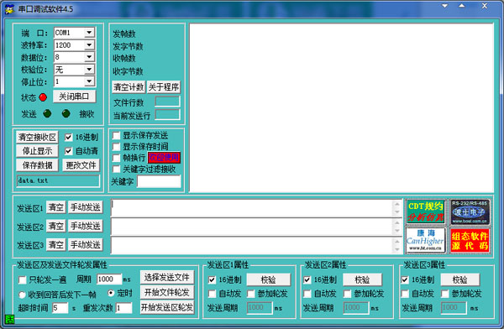Open the 数据位 dropdown
The height and width of the screenshot is (329, 504).
click(89, 57)
